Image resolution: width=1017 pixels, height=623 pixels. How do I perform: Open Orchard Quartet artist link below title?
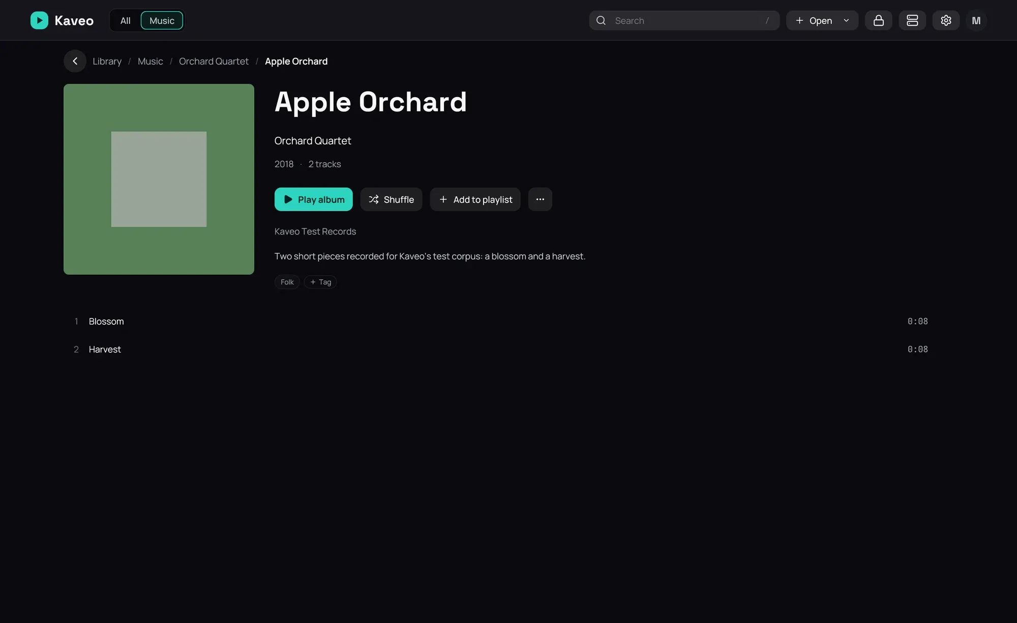(313, 141)
